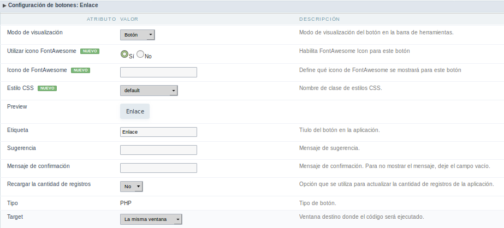Click the Mensaje de confirmación label
The image size is (504, 228).
point(38,166)
